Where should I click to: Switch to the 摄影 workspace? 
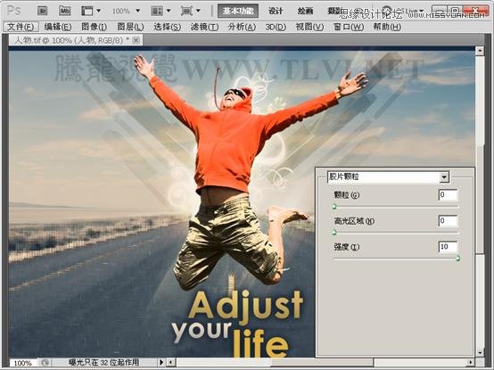click(x=334, y=11)
